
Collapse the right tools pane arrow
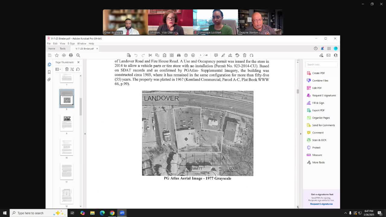pos(300,134)
